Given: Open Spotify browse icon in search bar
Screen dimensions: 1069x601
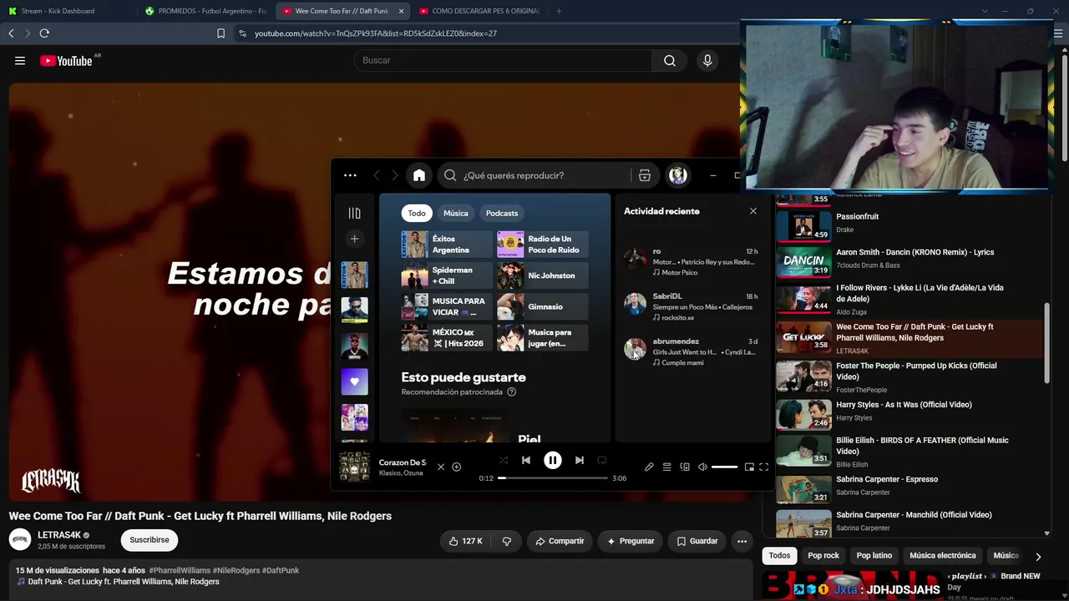Looking at the screenshot, I should (x=645, y=175).
